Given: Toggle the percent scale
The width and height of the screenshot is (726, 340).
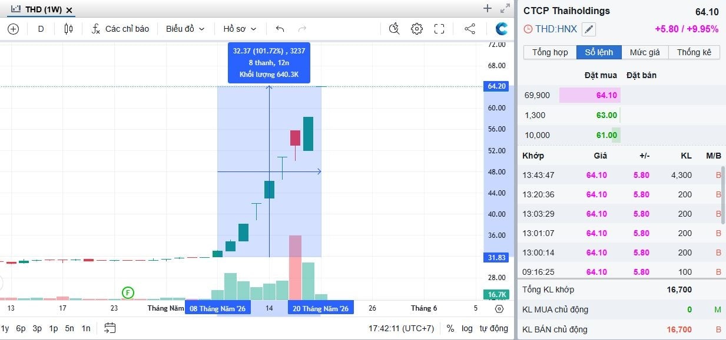Looking at the screenshot, I should click(x=450, y=328).
